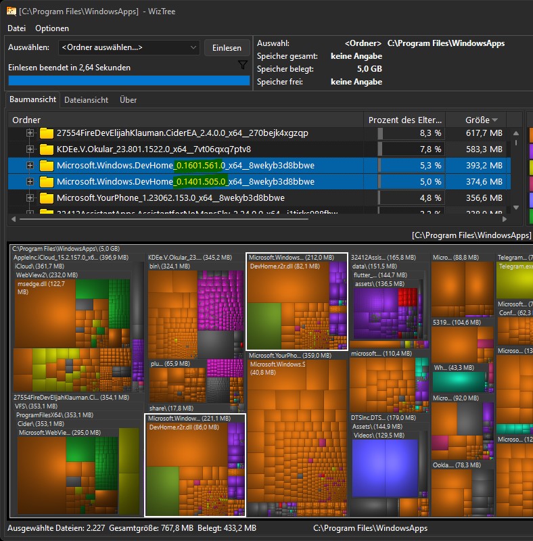Click horizontal scrollbar left arrow

tap(14, 219)
